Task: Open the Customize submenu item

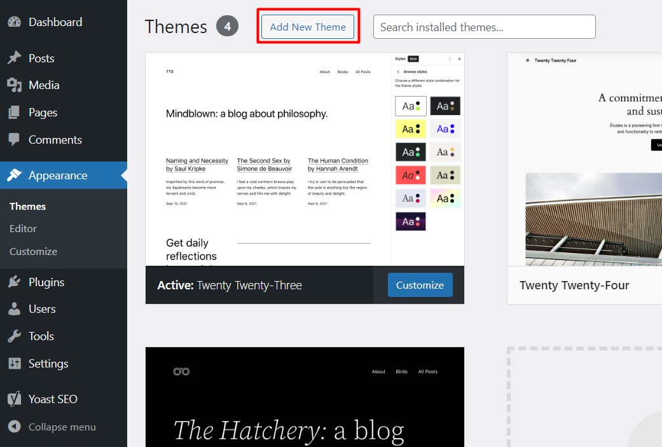Action: point(33,251)
